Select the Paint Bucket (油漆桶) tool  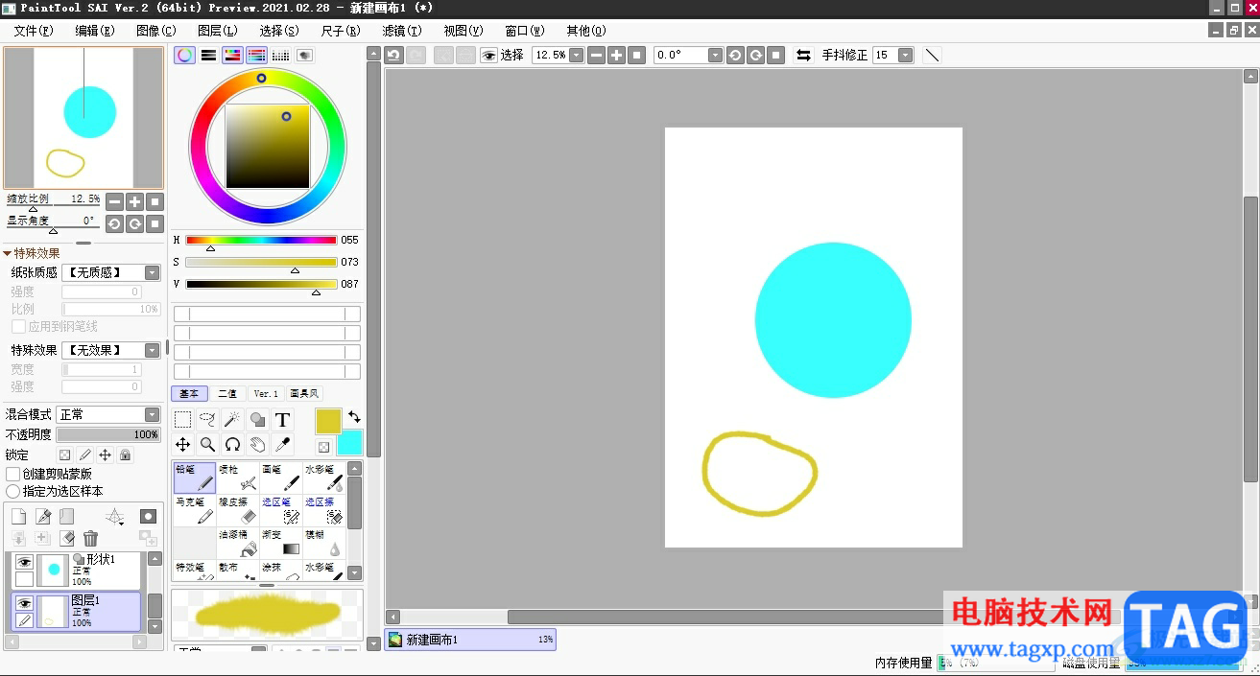(238, 542)
